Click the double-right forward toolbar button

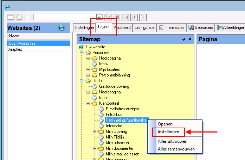(134, 17)
